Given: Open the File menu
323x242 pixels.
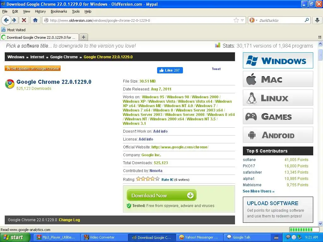Looking at the screenshot, I should 5,11.
